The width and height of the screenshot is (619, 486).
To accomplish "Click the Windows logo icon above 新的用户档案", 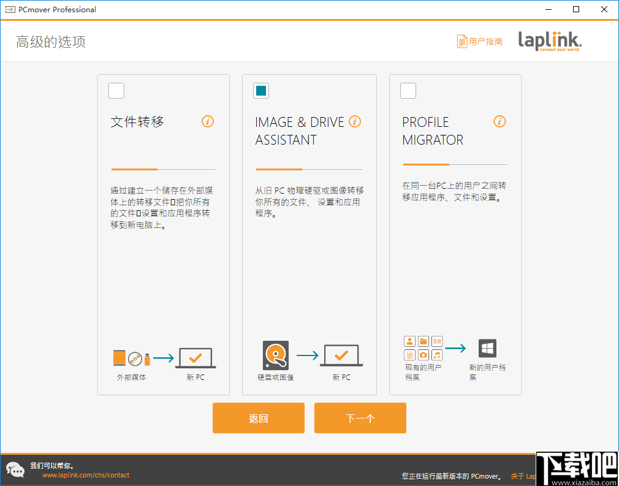I will click(487, 348).
